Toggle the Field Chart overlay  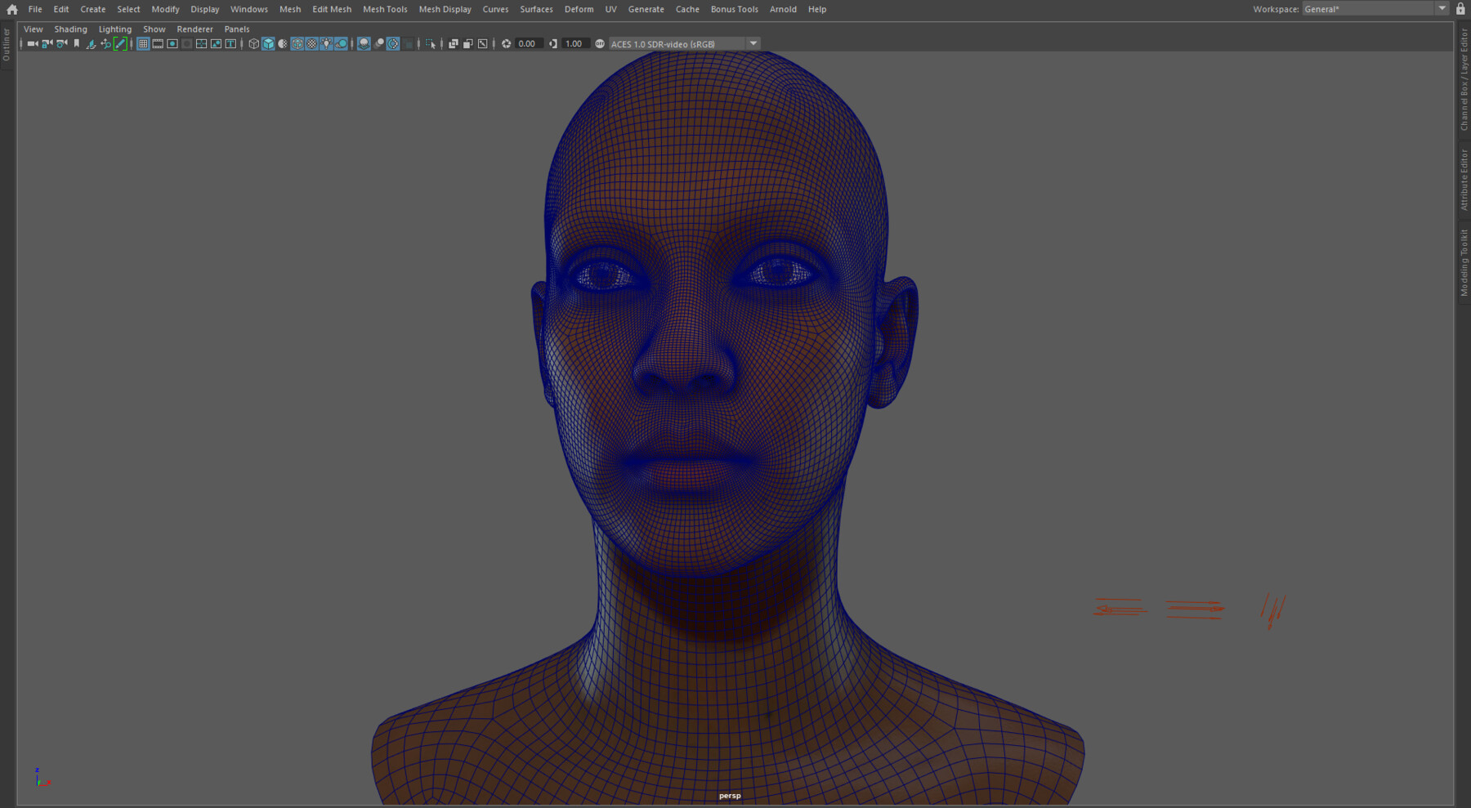pyautogui.click(x=201, y=44)
